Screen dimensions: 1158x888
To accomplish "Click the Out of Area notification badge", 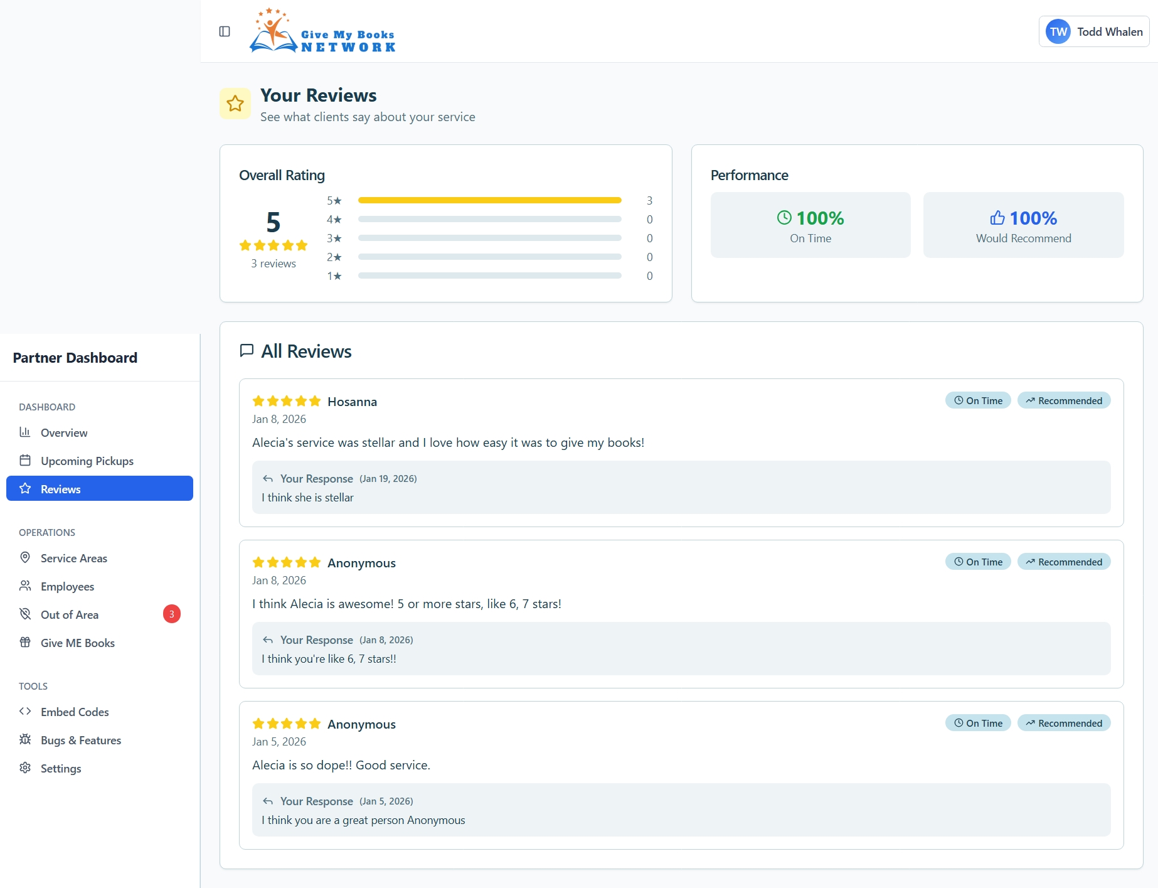I will click(171, 614).
